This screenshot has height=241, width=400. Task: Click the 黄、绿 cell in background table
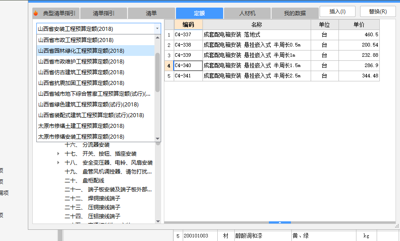pyautogui.click(x=324, y=236)
